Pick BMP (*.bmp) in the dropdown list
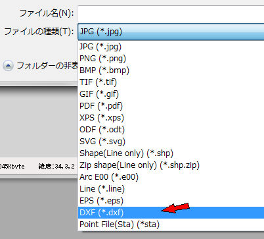 click(171, 70)
